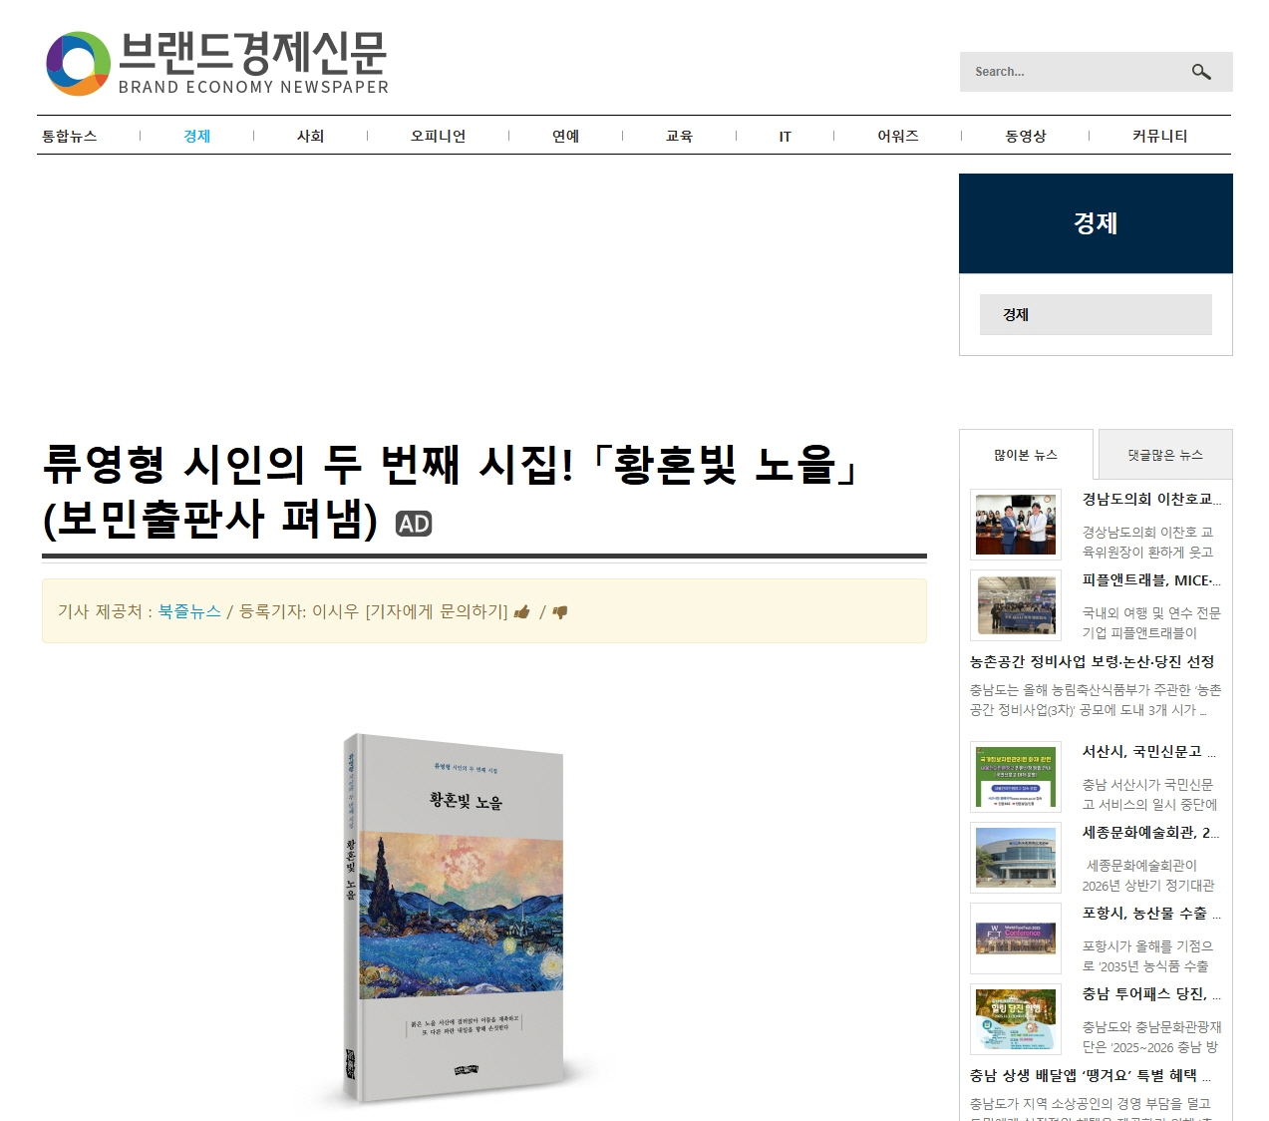Click the 북즐뉴스 source link
This screenshot has width=1269, height=1121.
click(189, 611)
